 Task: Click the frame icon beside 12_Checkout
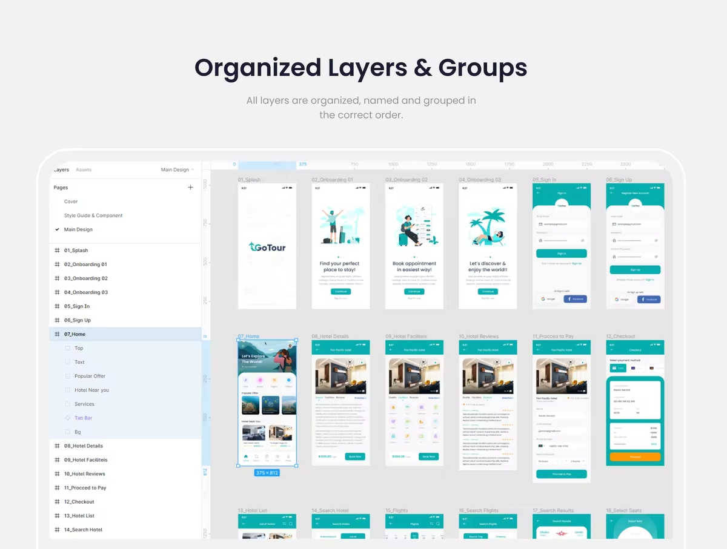coord(58,502)
